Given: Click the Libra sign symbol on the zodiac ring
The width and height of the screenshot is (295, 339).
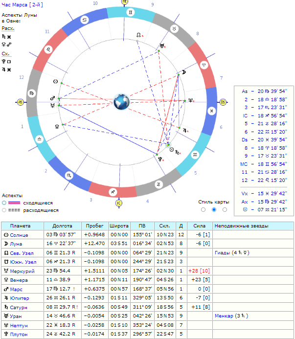Looking at the screenshot, I should 39,139.
